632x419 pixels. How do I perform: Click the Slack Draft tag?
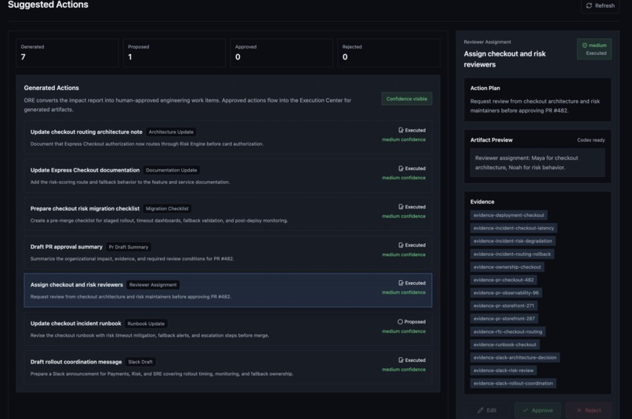coord(140,362)
